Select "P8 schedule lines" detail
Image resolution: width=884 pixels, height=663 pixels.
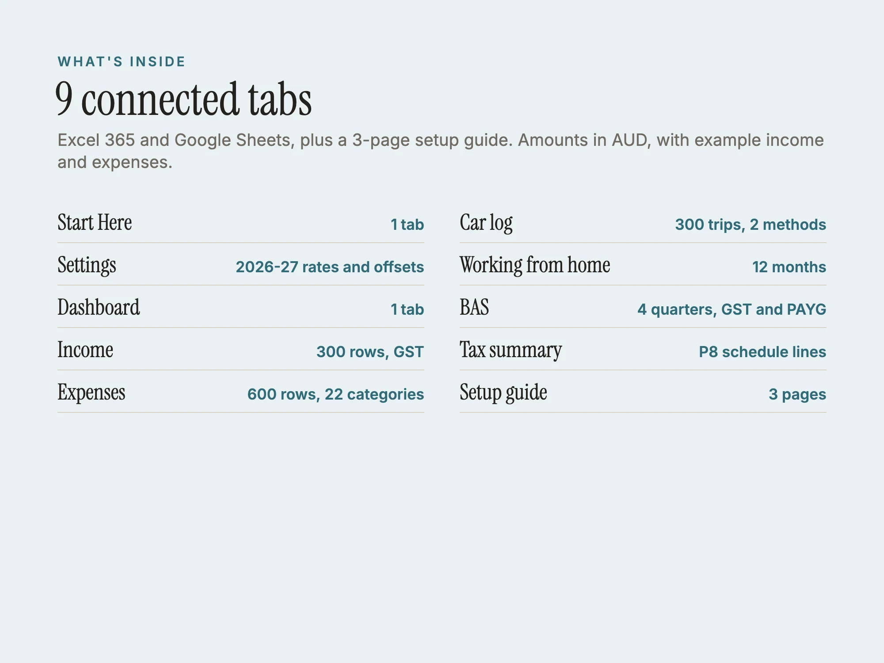(x=762, y=352)
